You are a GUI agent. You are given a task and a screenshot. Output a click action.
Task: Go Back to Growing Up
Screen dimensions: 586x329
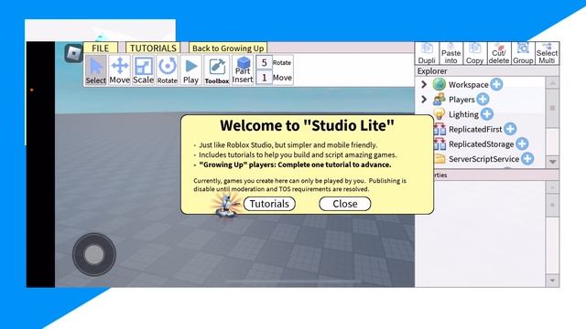point(228,48)
